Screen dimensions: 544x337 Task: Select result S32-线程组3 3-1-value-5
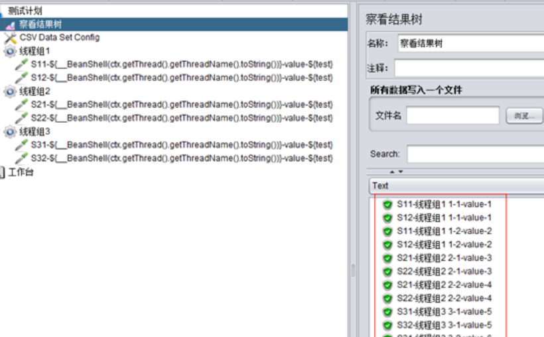(444, 325)
